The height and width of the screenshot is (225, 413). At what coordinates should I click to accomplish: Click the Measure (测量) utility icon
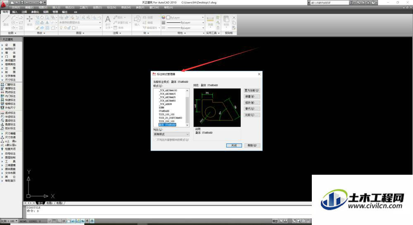(210, 21)
